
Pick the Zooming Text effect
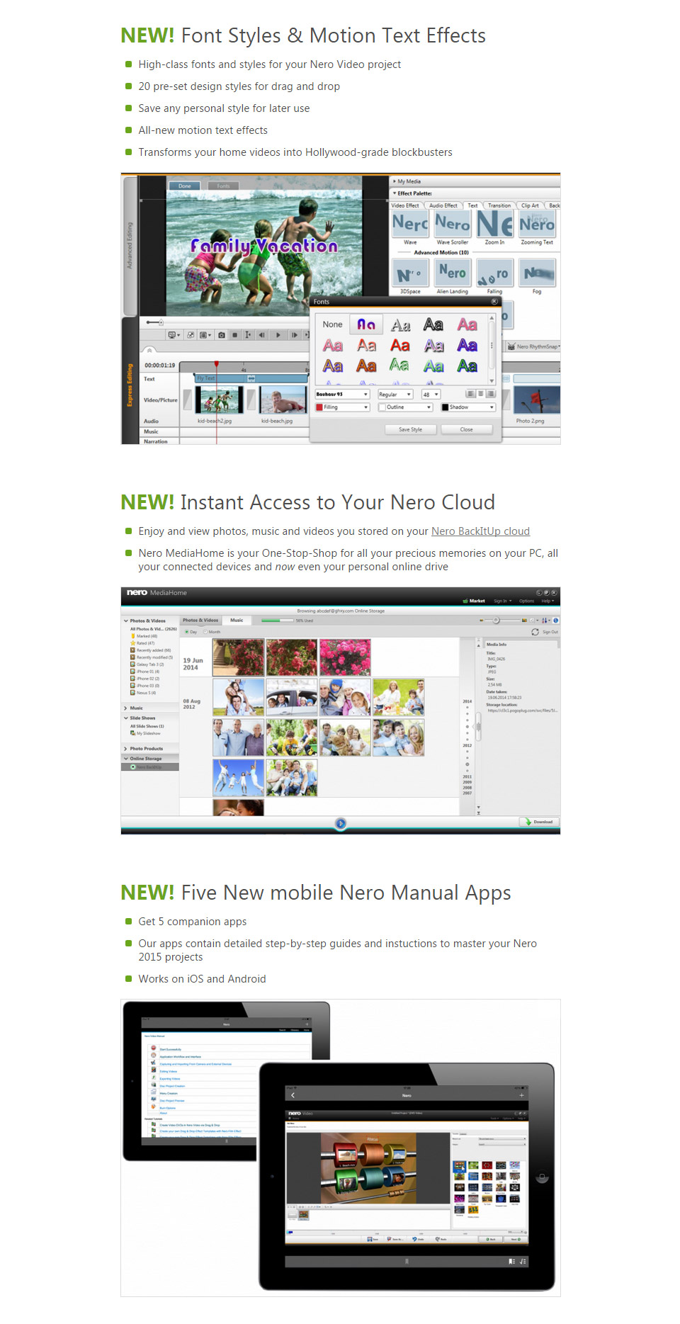coord(537,224)
